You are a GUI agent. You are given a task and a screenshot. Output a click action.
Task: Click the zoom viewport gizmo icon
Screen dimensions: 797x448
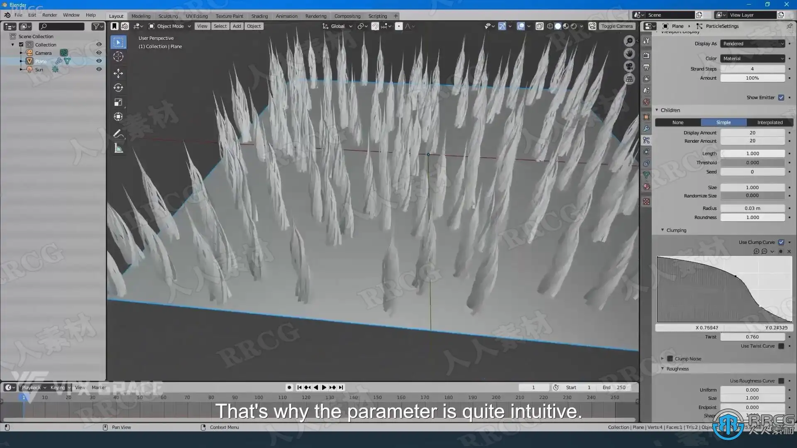pos(629,41)
